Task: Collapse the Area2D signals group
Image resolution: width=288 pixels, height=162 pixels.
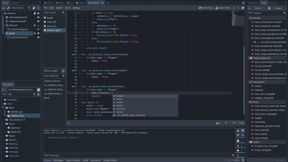Action: pyautogui.click(x=249, y=18)
